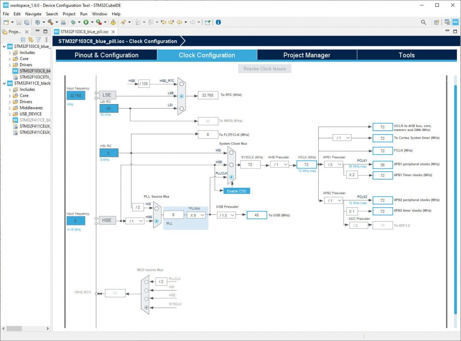Start debugging with the green bug icon
The height and width of the screenshot is (341, 461).
point(73,22)
